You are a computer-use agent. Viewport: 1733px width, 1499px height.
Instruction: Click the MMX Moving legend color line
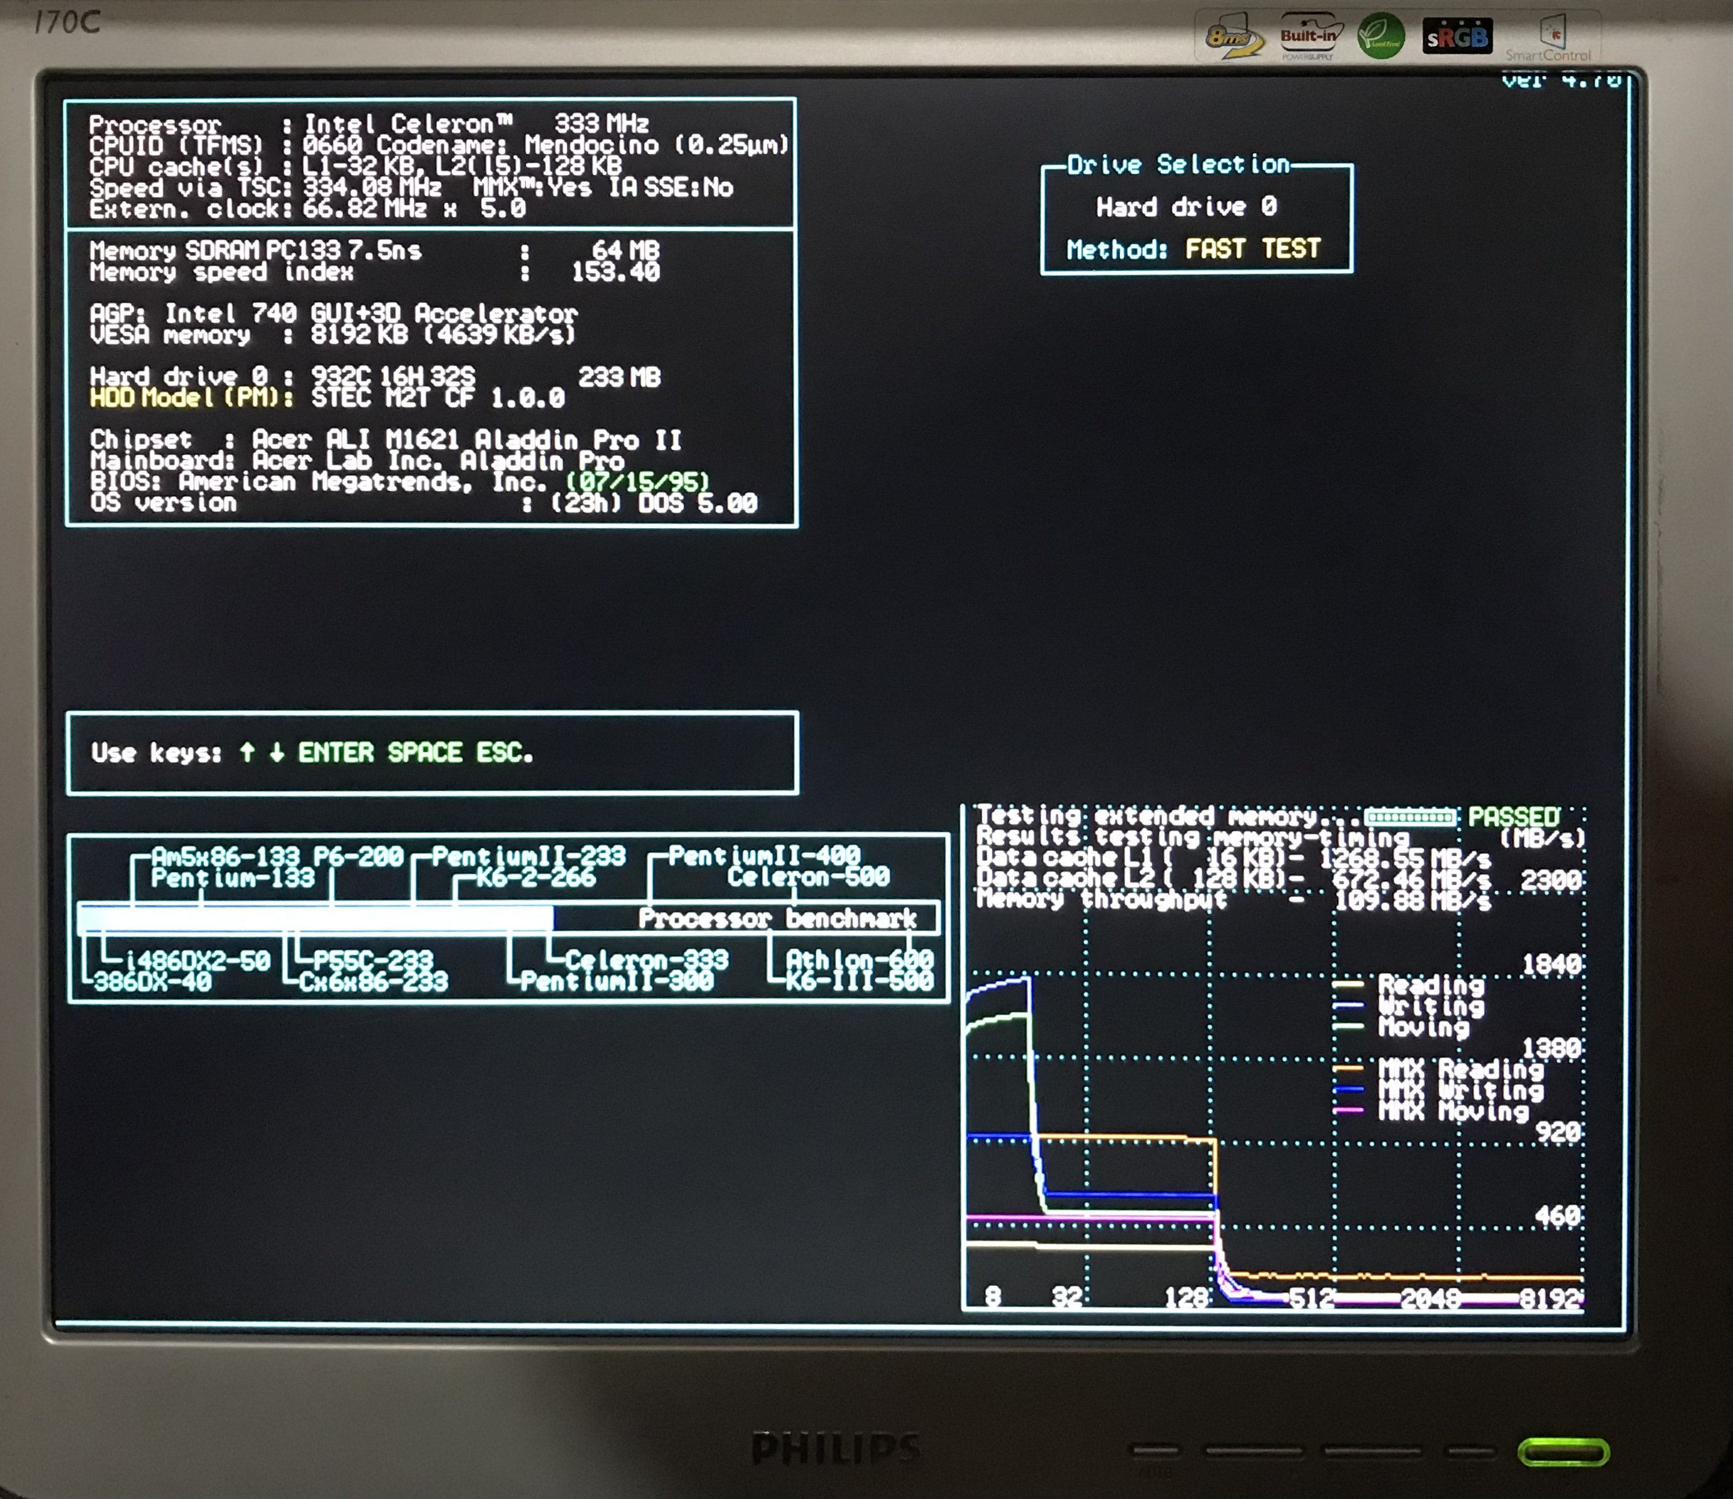pos(1348,1110)
